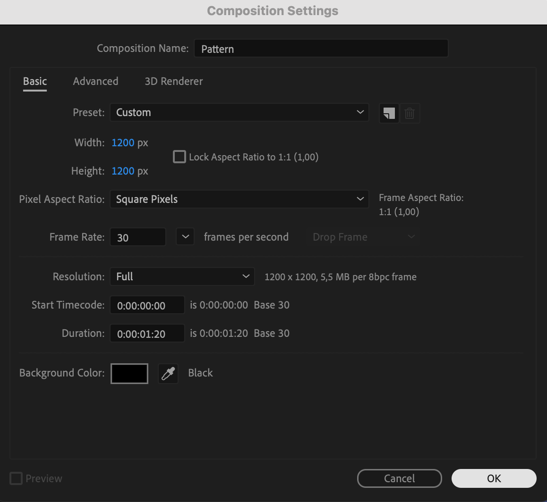Click the save preset icon
Image resolution: width=547 pixels, height=502 pixels.
click(389, 113)
